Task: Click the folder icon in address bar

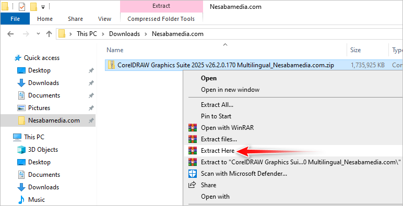Action: (62, 34)
